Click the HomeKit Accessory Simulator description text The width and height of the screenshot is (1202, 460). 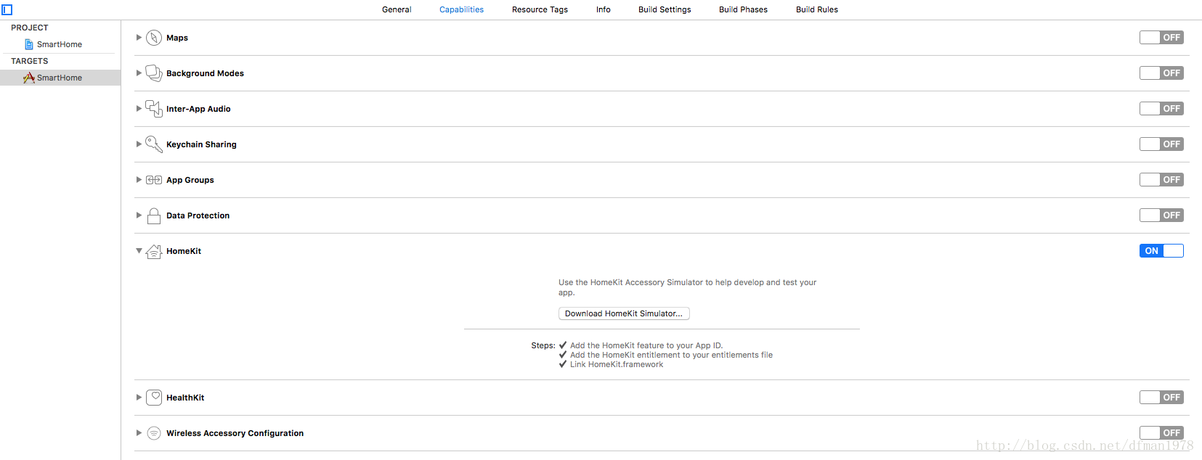pos(687,287)
